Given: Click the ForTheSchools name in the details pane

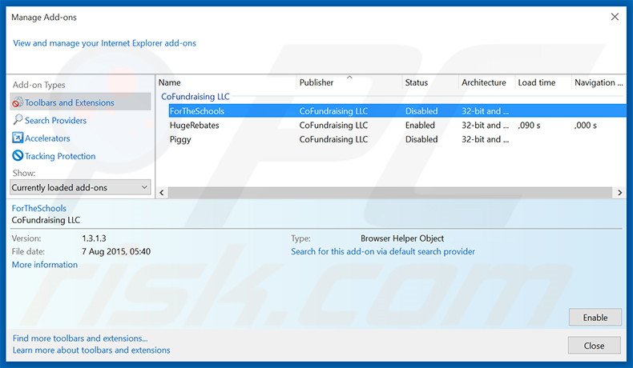Looking at the screenshot, I should pyautogui.click(x=38, y=208).
